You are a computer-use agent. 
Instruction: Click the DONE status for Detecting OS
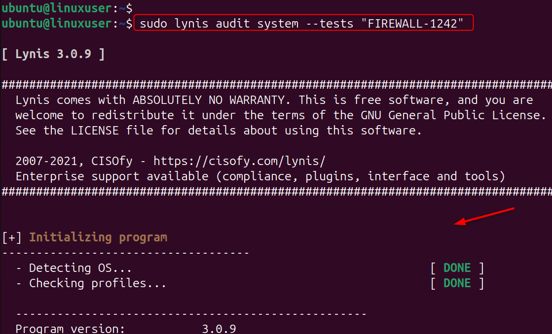(457, 268)
